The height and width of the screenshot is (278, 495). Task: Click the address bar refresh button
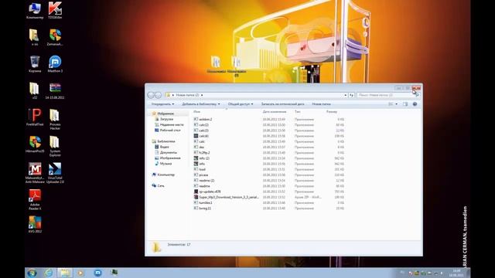(x=351, y=95)
